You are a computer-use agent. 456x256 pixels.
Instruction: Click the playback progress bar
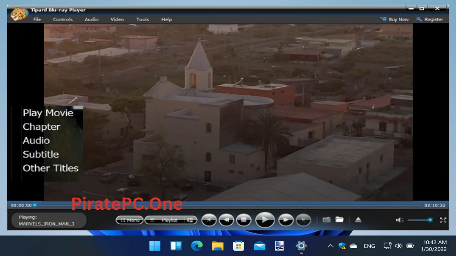227,205
